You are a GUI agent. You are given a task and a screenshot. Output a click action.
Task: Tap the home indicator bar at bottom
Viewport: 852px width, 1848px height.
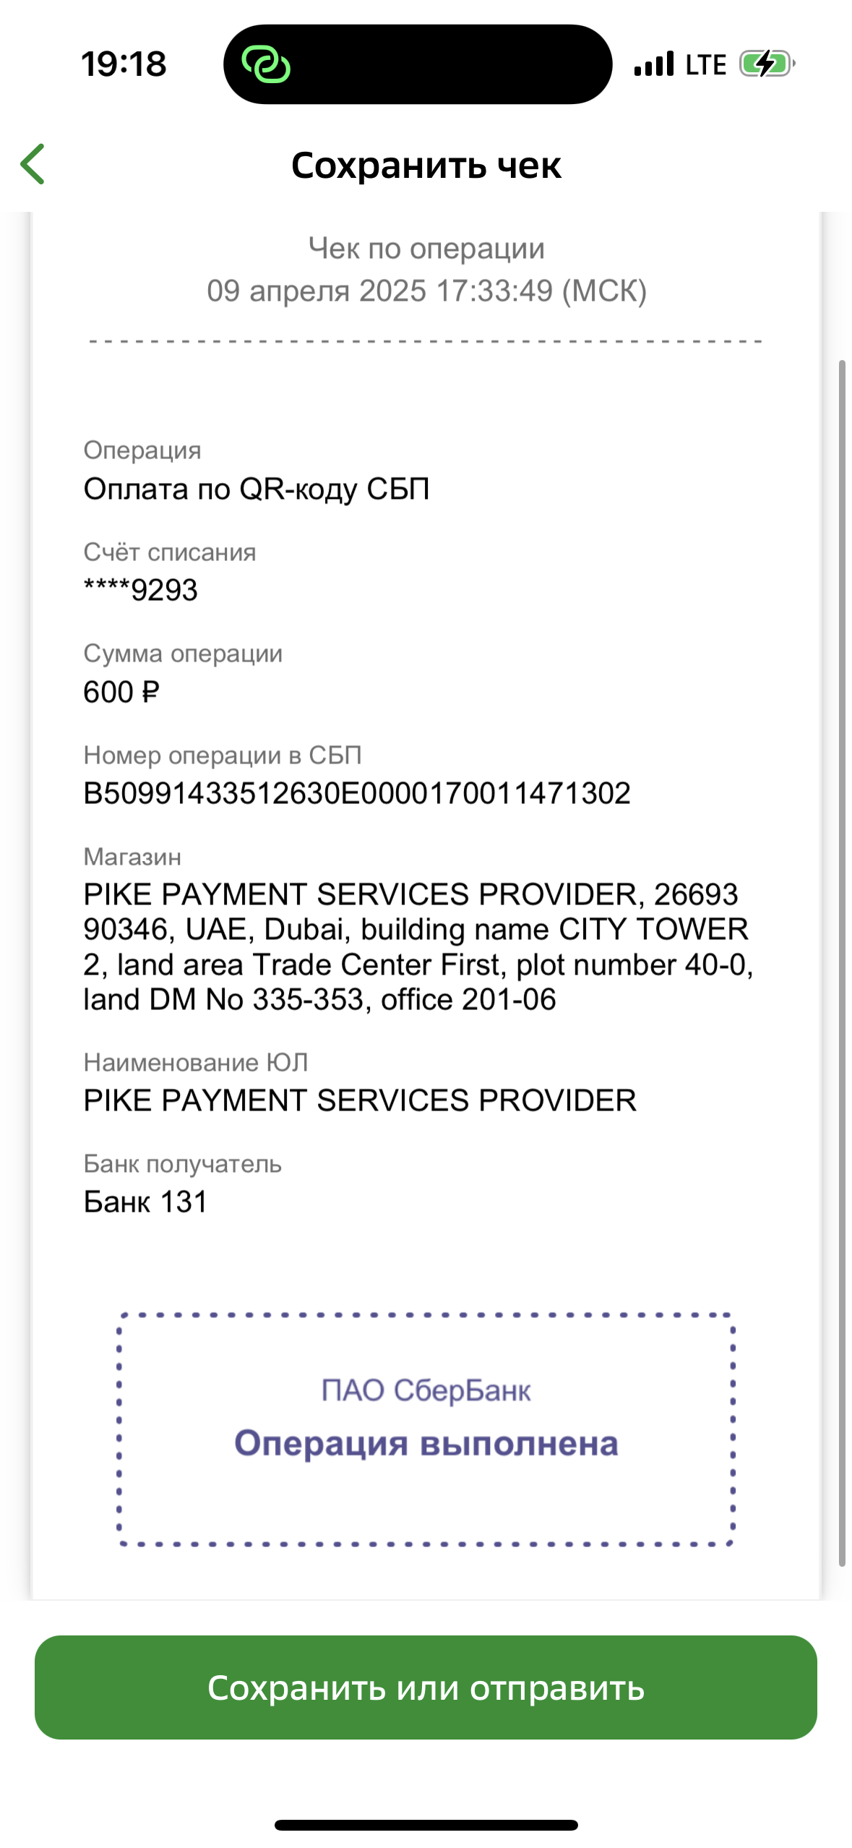coord(426,1825)
